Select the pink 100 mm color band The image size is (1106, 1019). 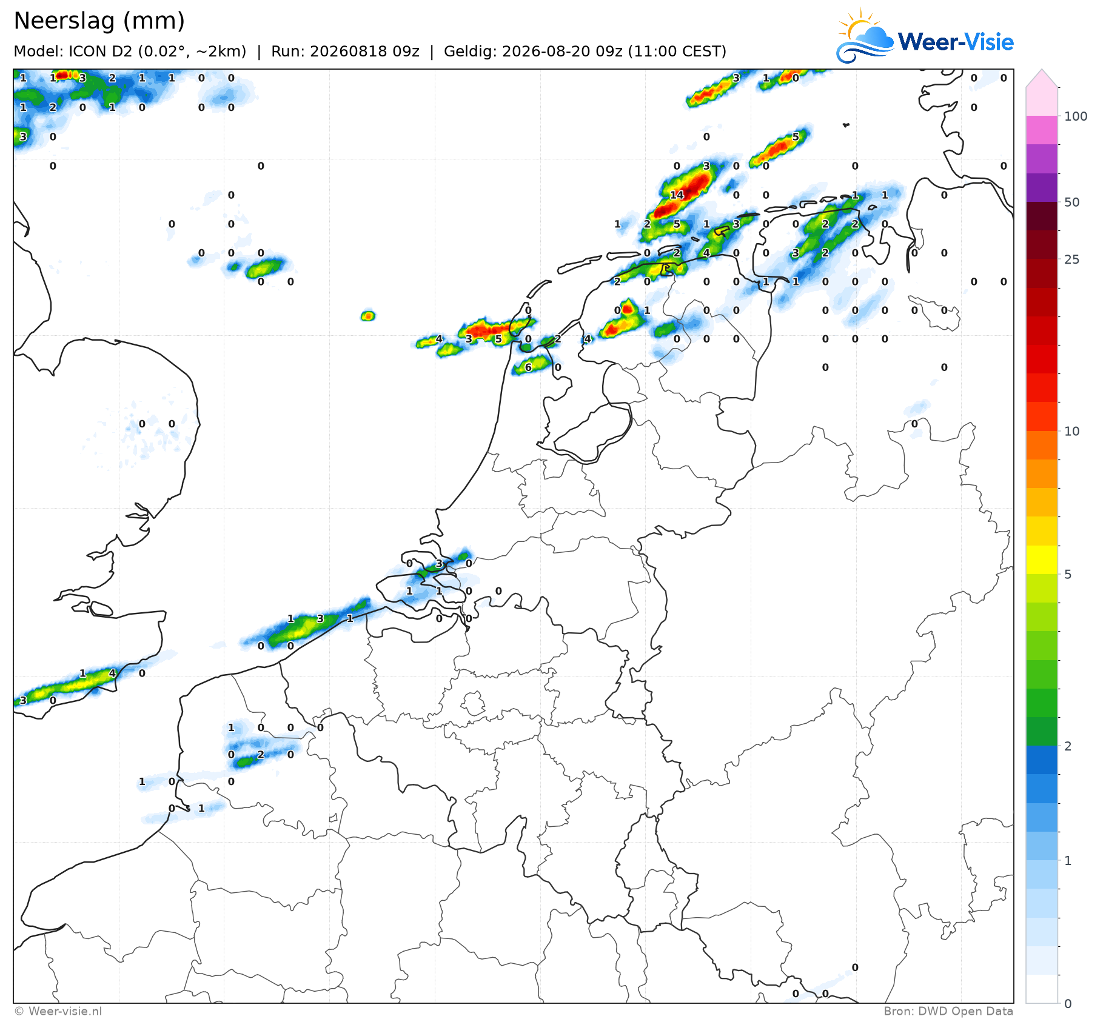click(1042, 130)
